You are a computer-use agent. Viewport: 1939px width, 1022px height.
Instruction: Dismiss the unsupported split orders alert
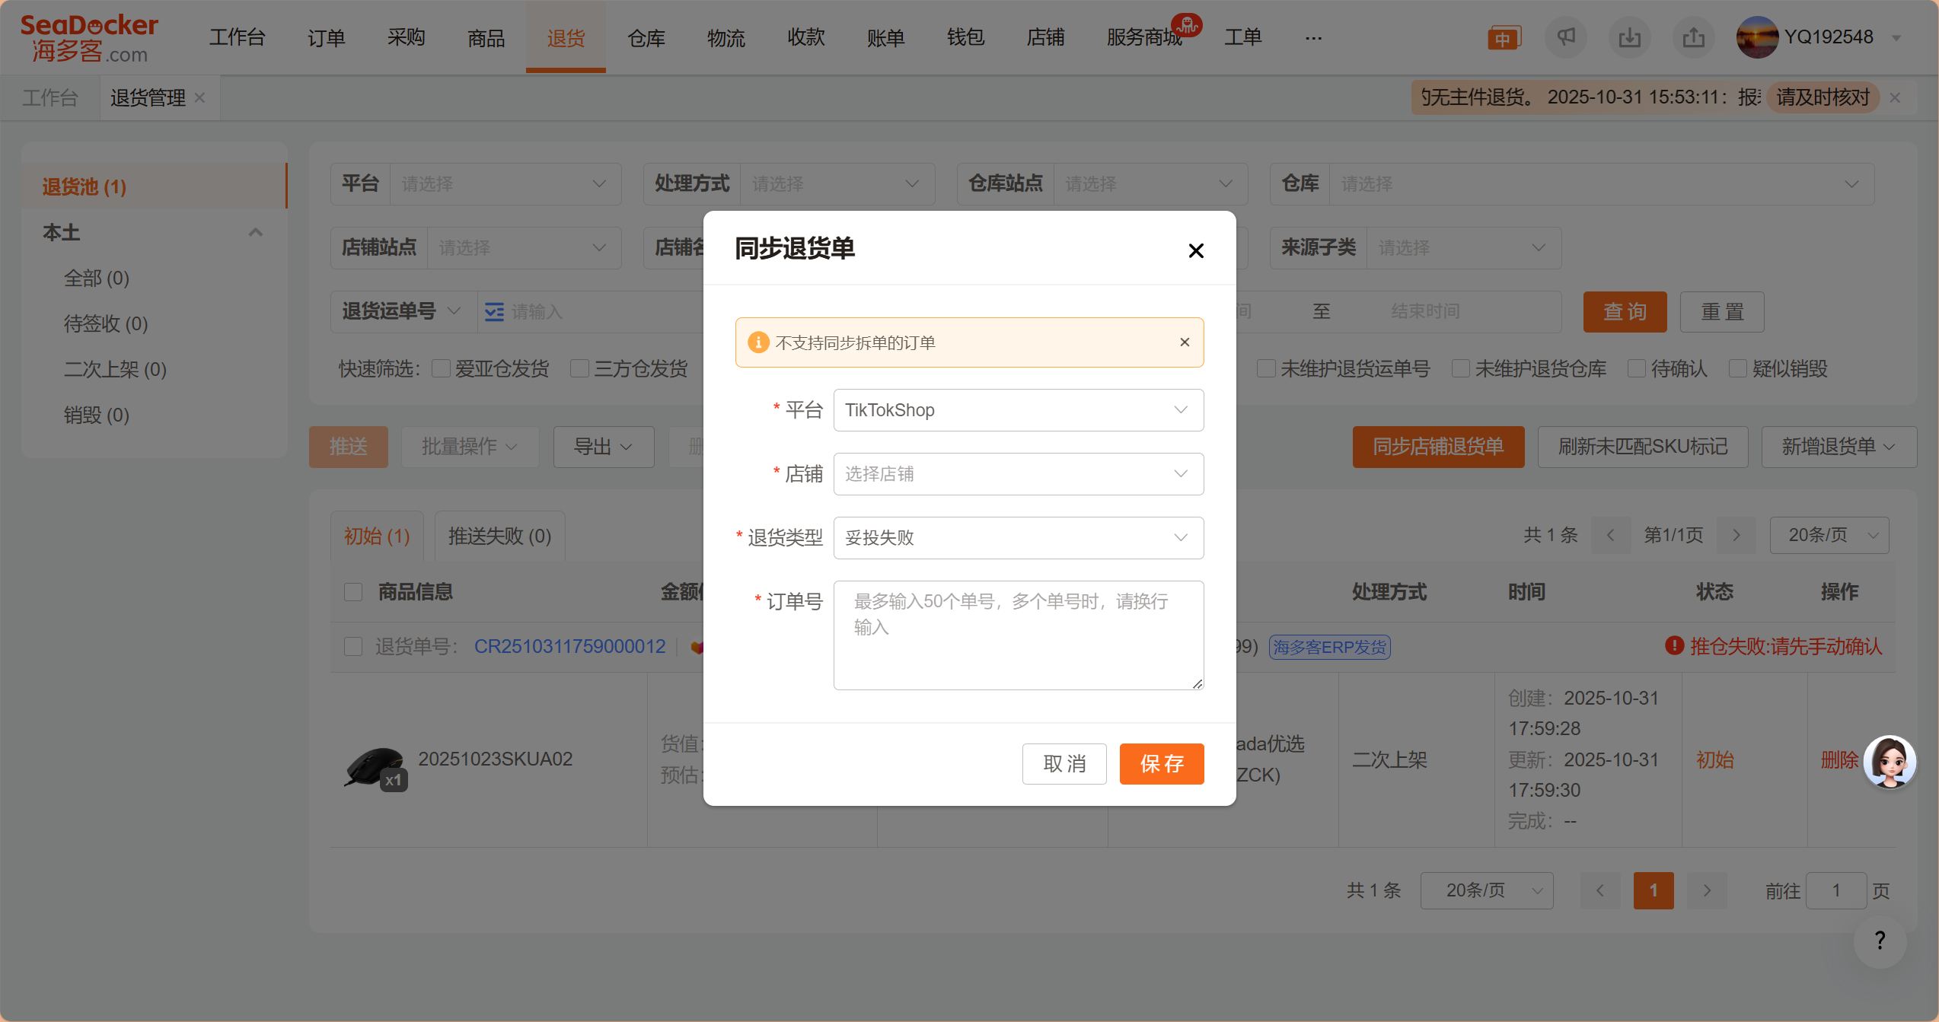click(1185, 342)
